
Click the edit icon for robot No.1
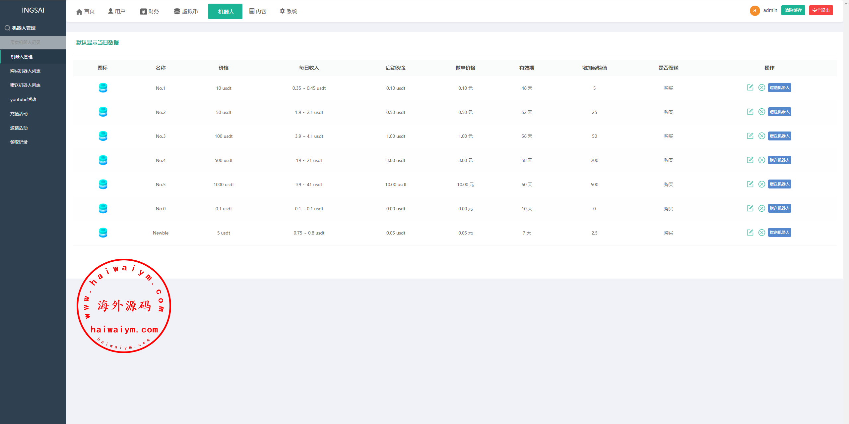[750, 87]
